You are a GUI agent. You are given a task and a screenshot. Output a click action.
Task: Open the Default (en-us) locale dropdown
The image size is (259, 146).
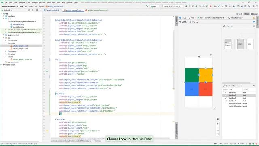pos(236,18)
